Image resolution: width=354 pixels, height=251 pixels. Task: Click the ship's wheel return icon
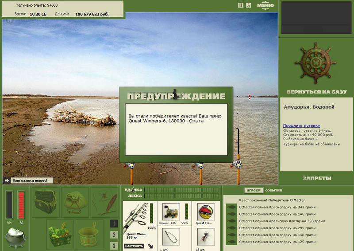(x=316, y=63)
